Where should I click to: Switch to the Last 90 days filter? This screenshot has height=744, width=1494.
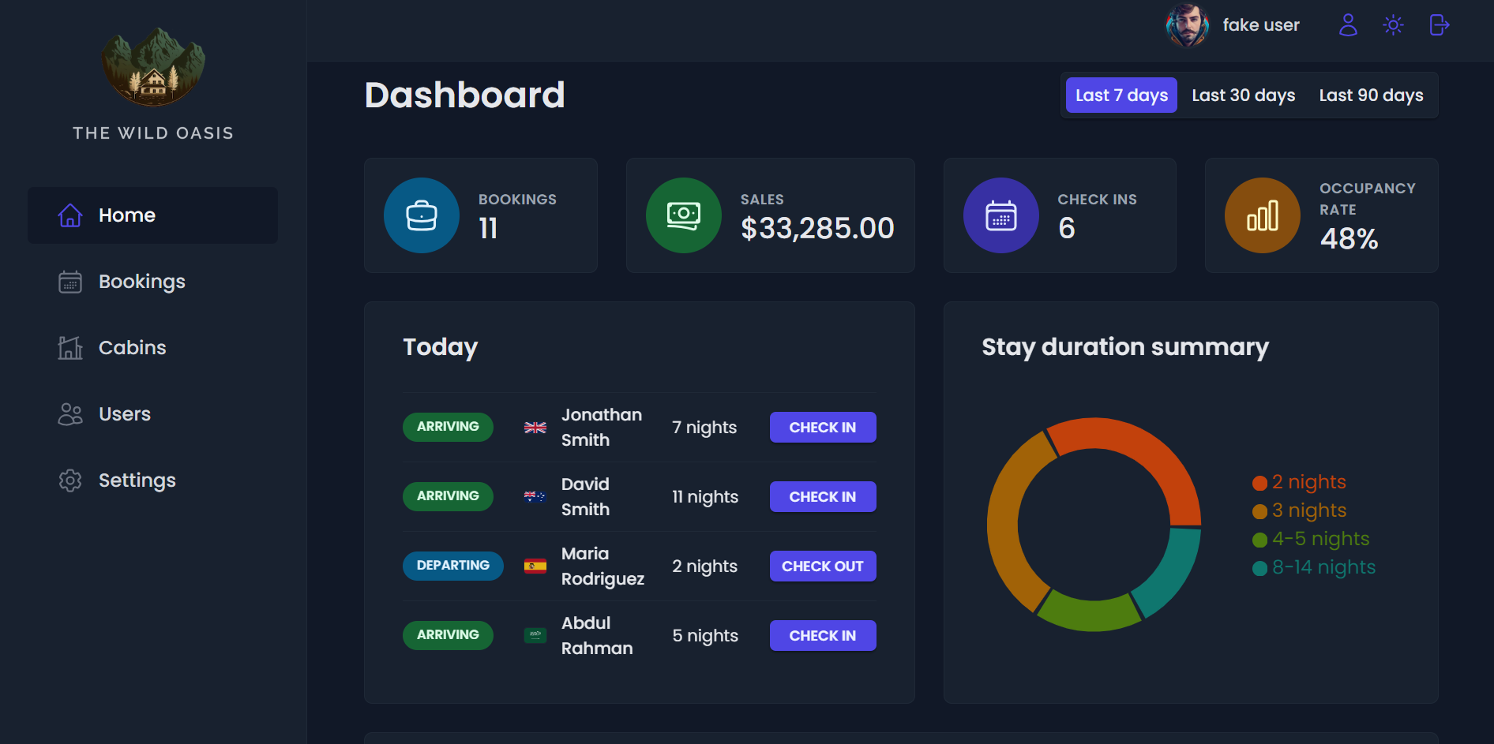pyautogui.click(x=1371, y=95)
